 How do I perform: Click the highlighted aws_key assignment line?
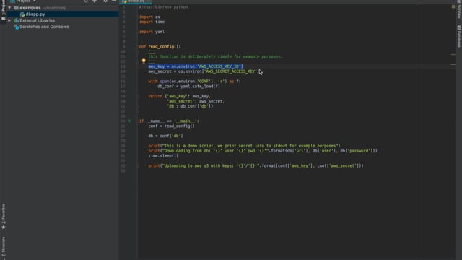(x=196, y=66)
